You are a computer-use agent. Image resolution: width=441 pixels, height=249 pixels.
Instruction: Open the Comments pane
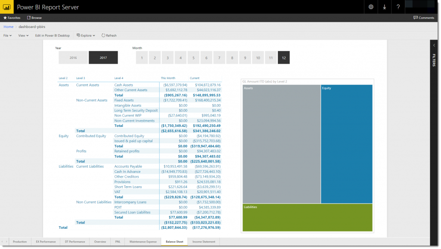click(x=424, y=18)
